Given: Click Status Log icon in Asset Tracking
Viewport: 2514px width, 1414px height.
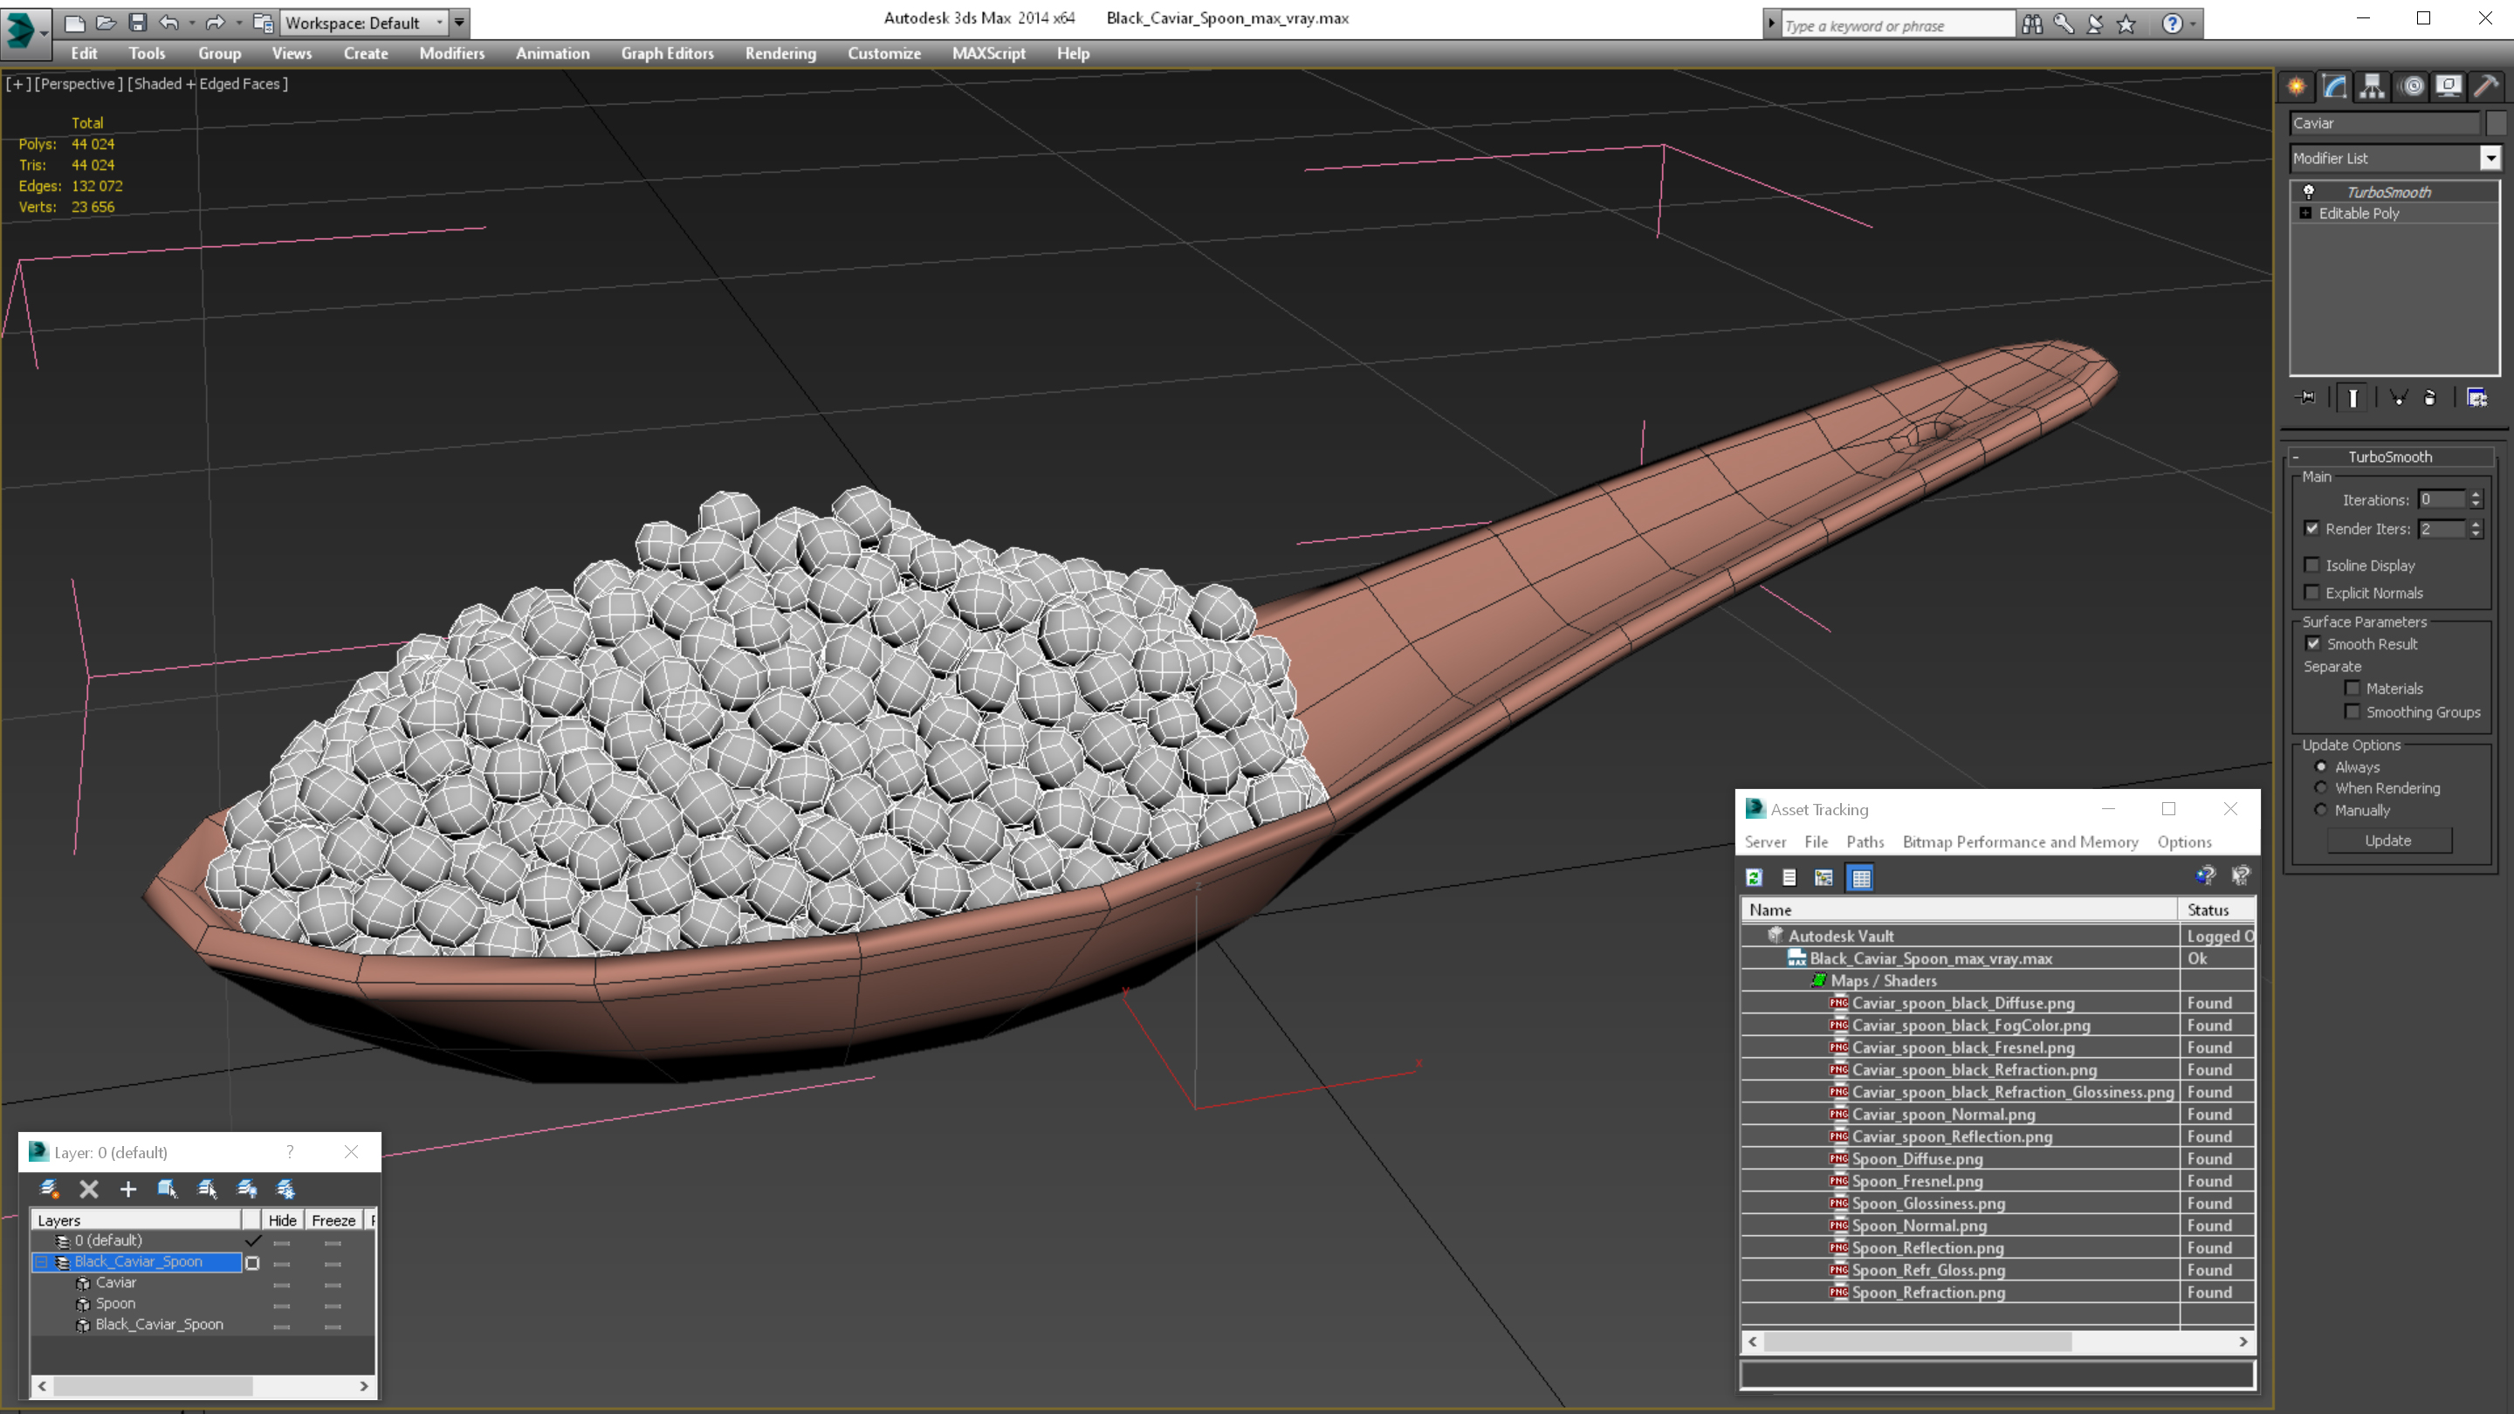Looking at the screenshot, I should point(1789,877).
